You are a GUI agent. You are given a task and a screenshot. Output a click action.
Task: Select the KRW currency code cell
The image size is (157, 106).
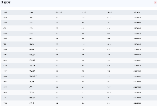coord(5,50)
